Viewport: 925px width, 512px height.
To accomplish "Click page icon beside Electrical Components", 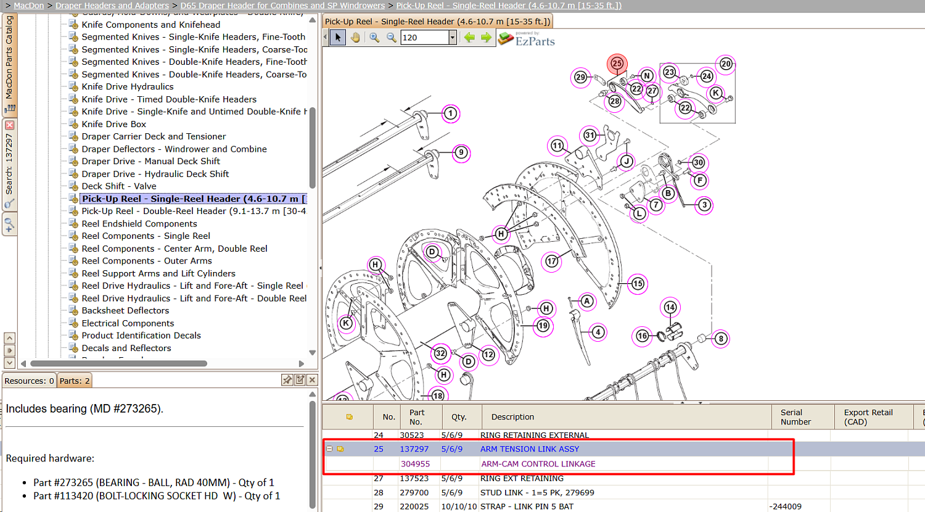I will pos(73,323).
